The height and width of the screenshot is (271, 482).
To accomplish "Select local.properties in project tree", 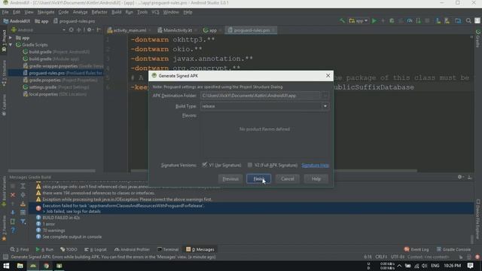I will pos(54,94).
